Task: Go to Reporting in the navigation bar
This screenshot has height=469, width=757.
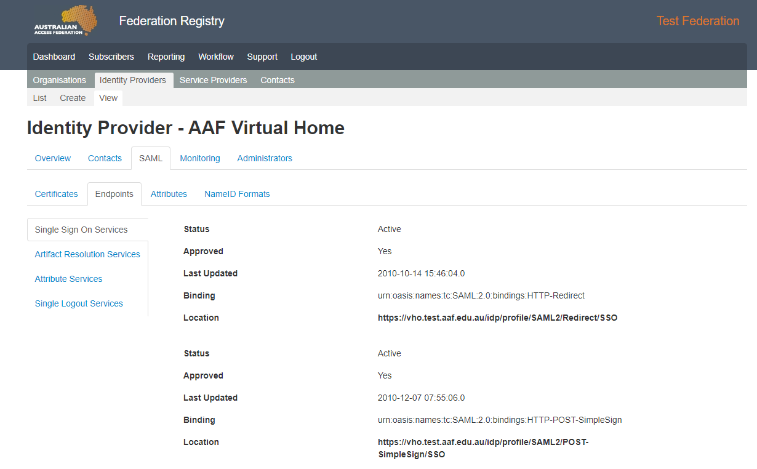Action: tap(166, 57)
